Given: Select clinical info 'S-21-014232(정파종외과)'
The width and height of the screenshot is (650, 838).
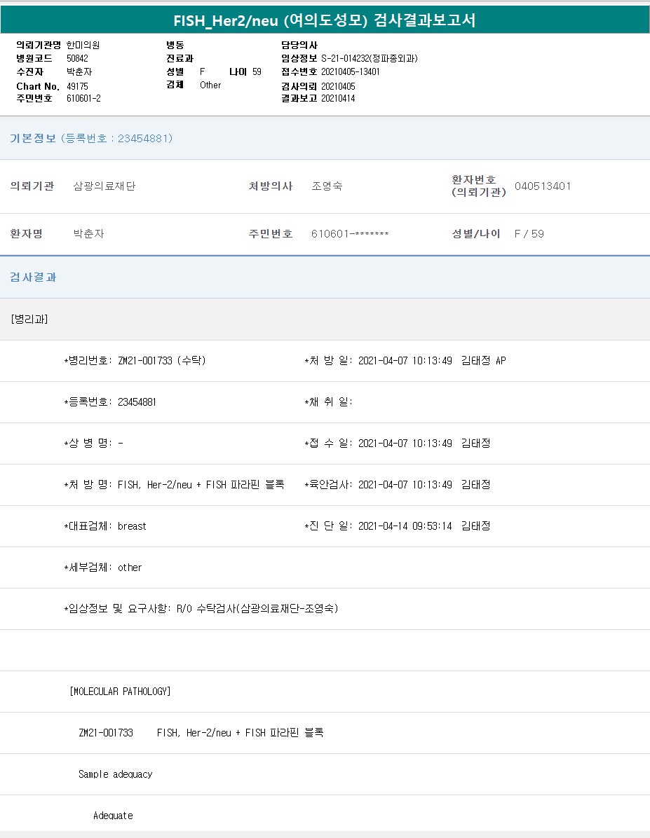Looking at the screenshot, I should (369, 58).
